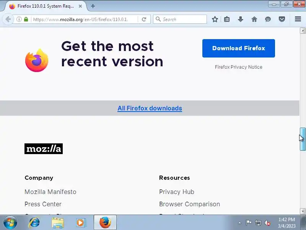
Task: Click the green padlock security icon
Action: pyautogui.click(x=26, y=19)
